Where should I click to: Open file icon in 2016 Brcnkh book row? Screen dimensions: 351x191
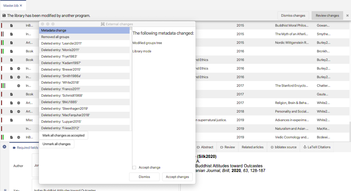click(x=11, y=51)
